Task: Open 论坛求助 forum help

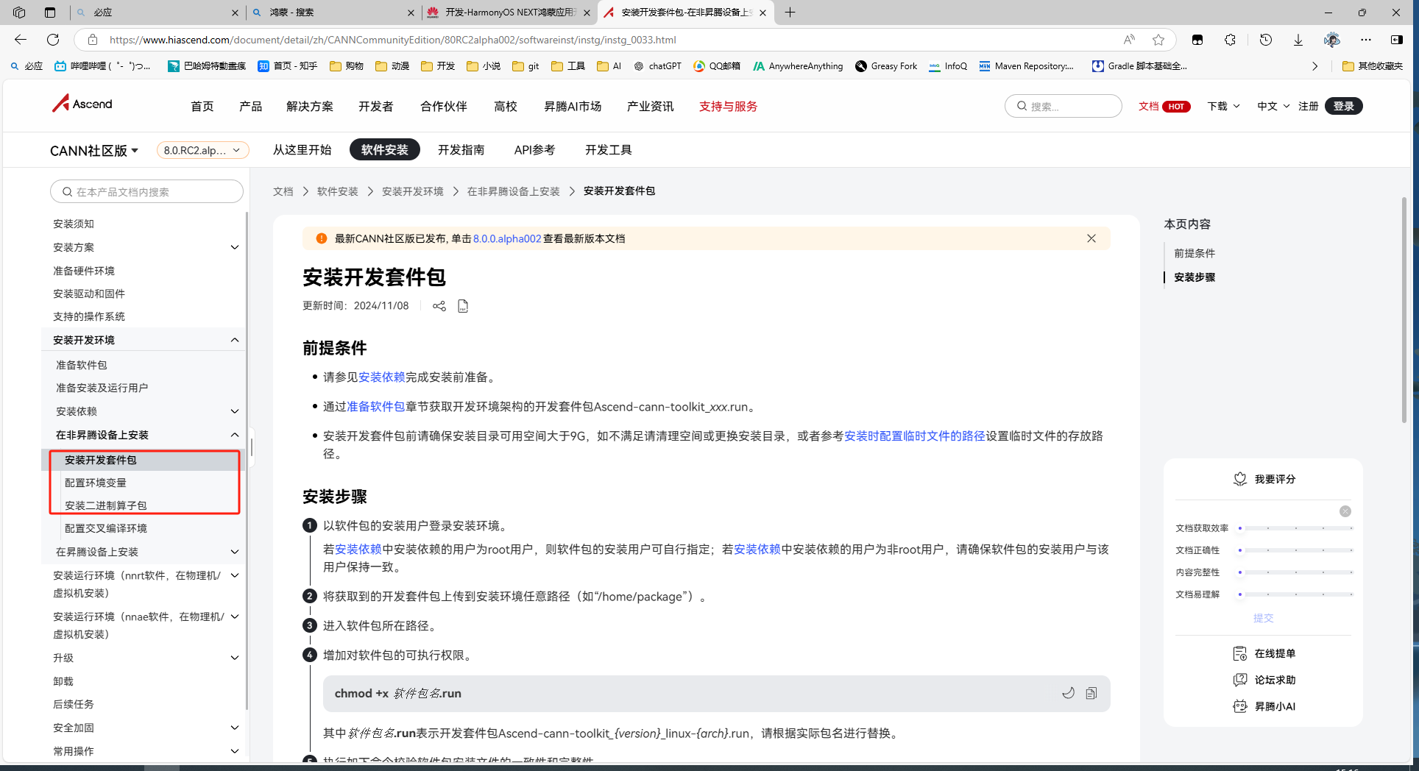Action: tap(1264, 680)
